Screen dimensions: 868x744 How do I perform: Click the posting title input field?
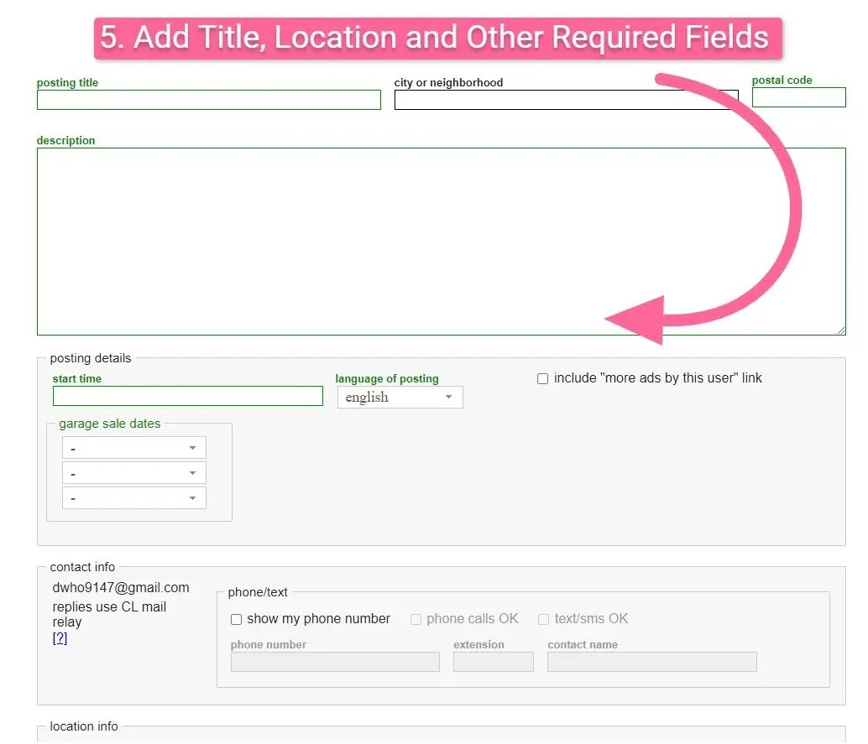click(x=209, y=100)
